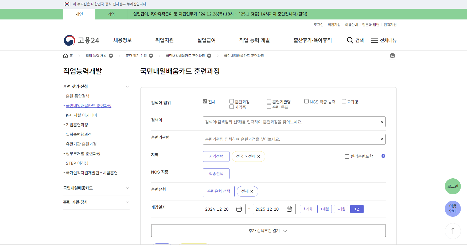Click the info tooltip icon beside 원격훈련포함
Viewport: 467px width, 245px height.
click(x=383, y=156)
